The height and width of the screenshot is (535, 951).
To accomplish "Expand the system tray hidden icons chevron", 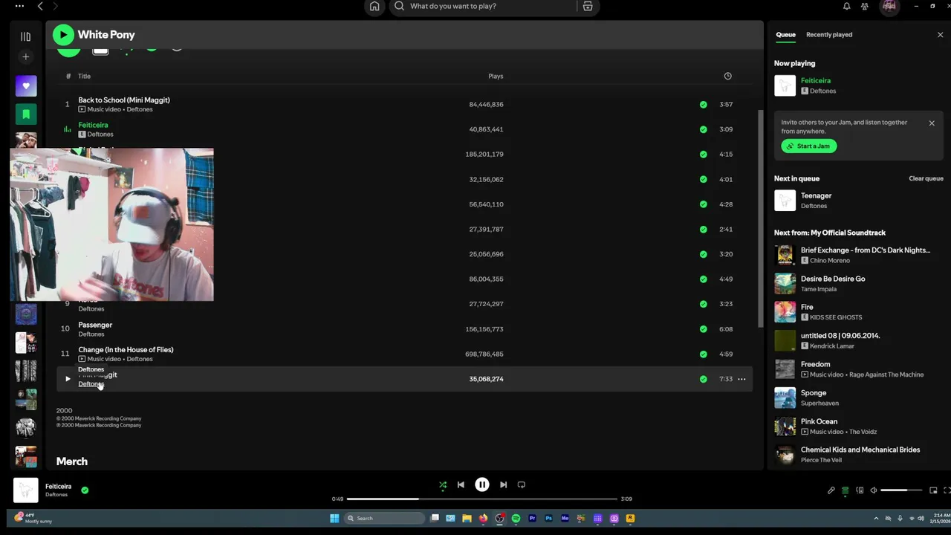I will tap(876, 518).
